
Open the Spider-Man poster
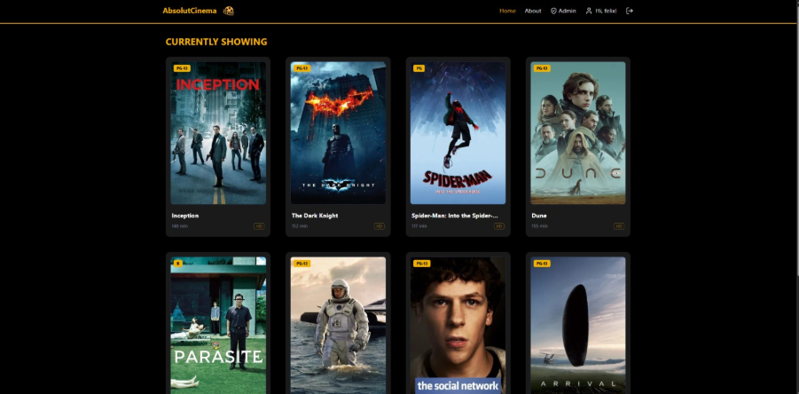tap(458, 133)
